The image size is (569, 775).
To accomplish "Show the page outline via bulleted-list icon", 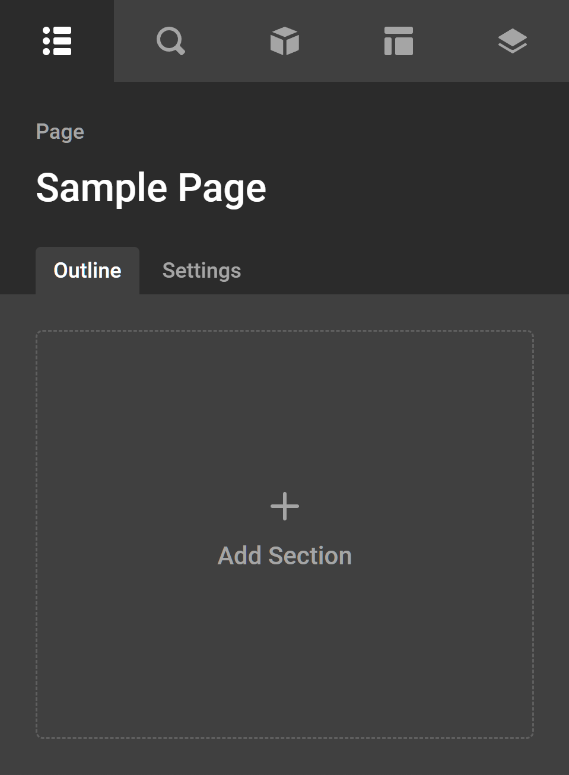I will tap(57, 41).
